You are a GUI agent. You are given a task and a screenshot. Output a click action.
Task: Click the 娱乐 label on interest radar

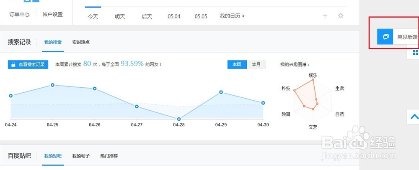pos(313,76)
